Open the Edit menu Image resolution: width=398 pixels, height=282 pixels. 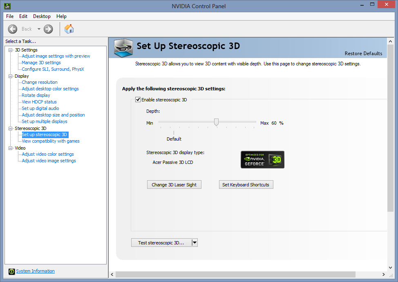coord(23,16)
